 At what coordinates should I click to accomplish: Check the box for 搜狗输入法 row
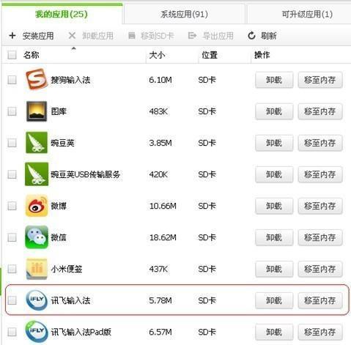(12, 80)
